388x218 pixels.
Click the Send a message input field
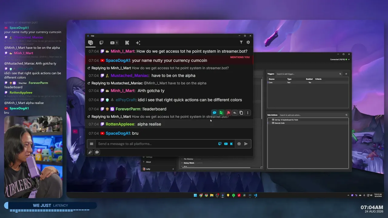click(x=157, y=144)
